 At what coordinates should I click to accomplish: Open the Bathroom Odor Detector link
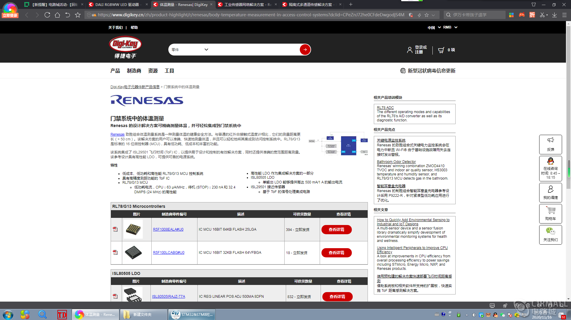(396, 162)
